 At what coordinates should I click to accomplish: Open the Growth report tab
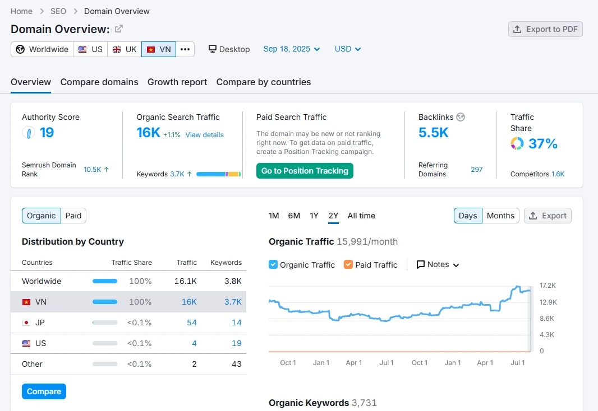(177, 82)
